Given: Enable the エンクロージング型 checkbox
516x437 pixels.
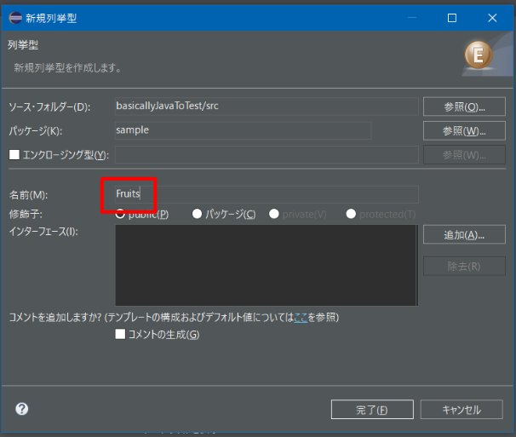Looking at the screenshot, I should (14, 154).
